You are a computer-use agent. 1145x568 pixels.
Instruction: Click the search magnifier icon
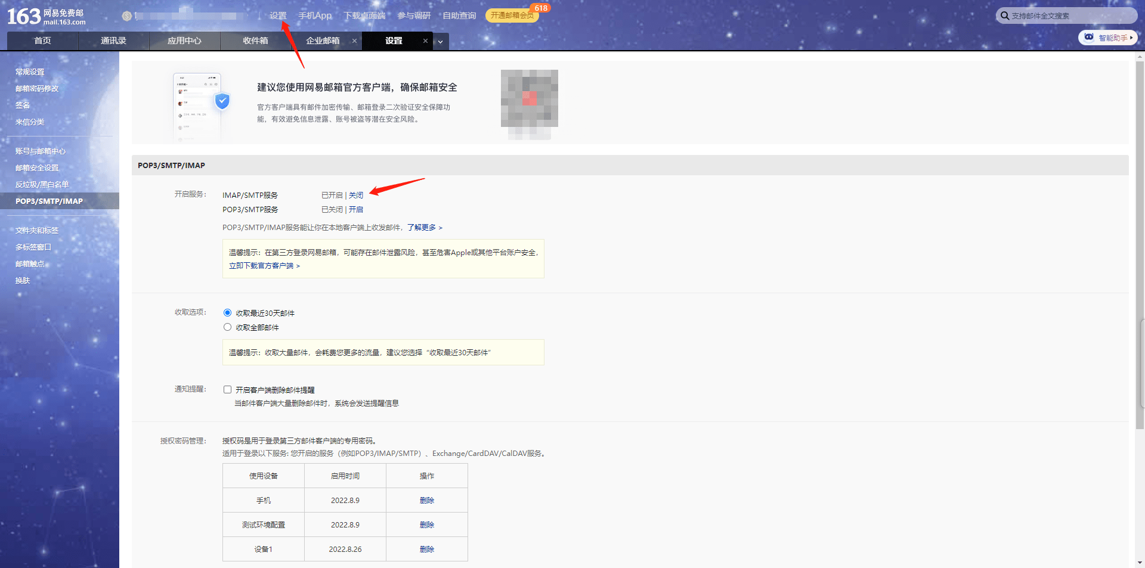[1005, 16]
